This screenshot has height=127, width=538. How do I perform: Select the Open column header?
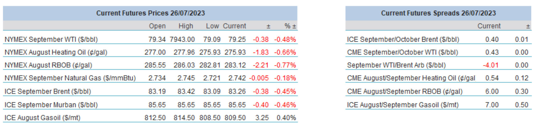(157, 26)
